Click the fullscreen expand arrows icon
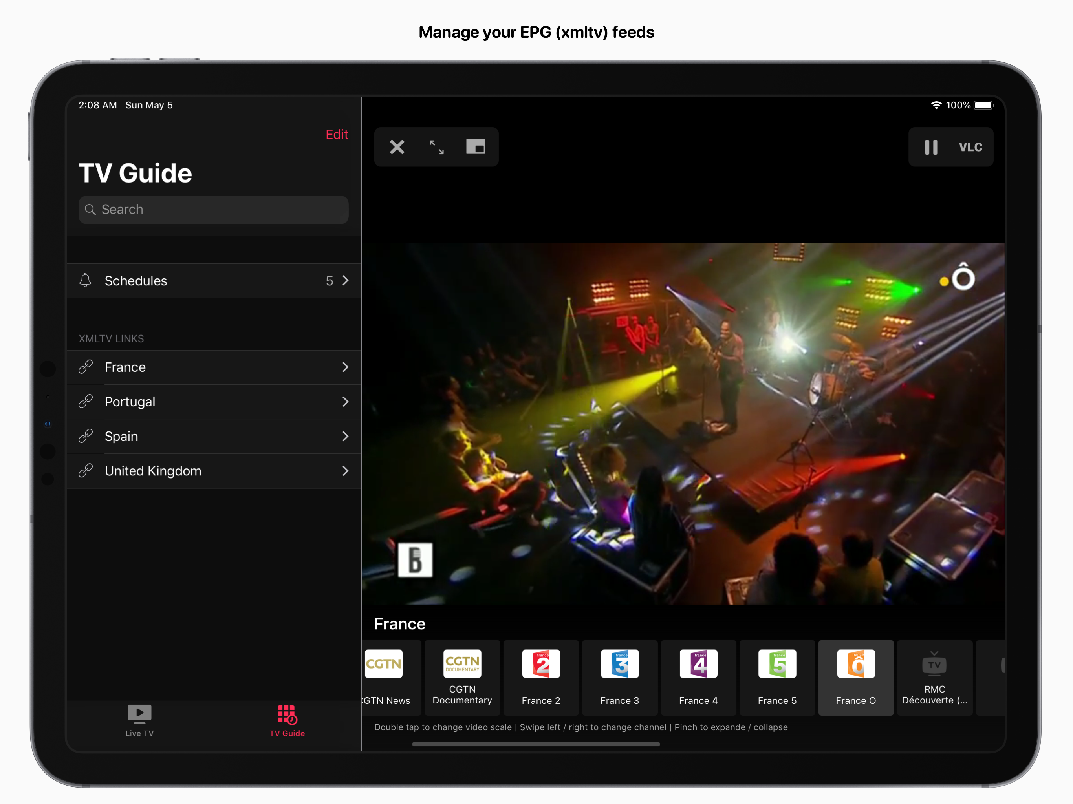Screen dimensions: 1073x804 pyautogui.click(x=437, y=147)
